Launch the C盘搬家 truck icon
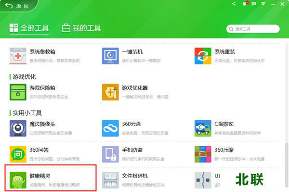The width and height of the screenshot is (289, 192). pos(203,128)
